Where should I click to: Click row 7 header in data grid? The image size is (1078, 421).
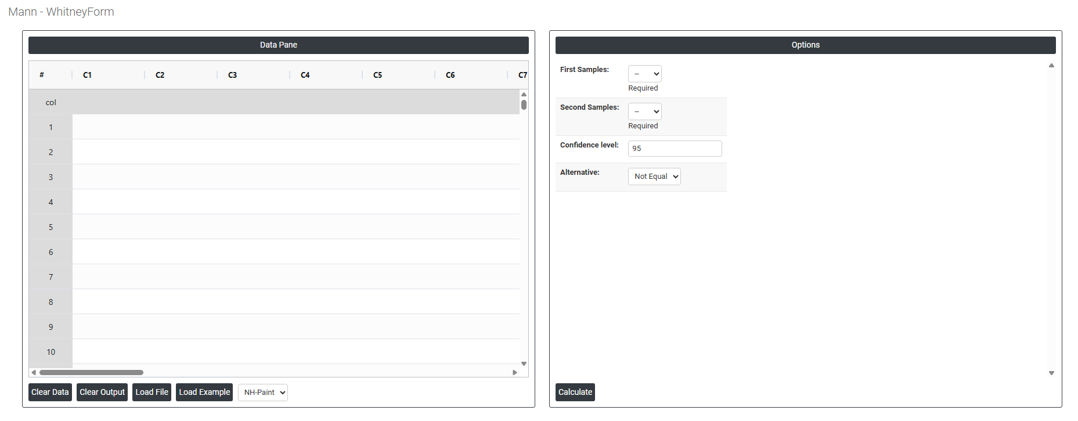coord(51,277)
